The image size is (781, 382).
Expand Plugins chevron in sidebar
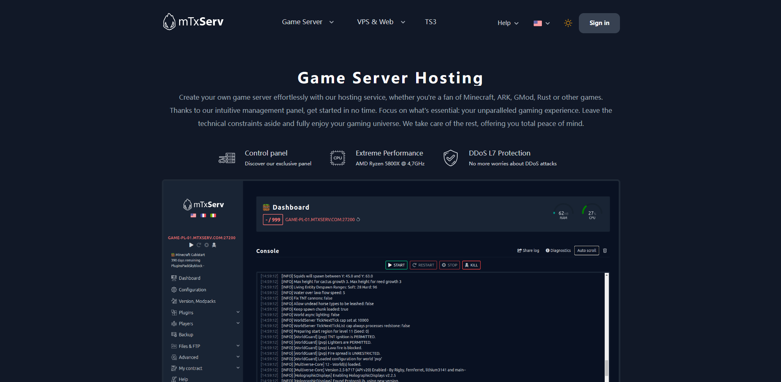click(x=238, y=312)
